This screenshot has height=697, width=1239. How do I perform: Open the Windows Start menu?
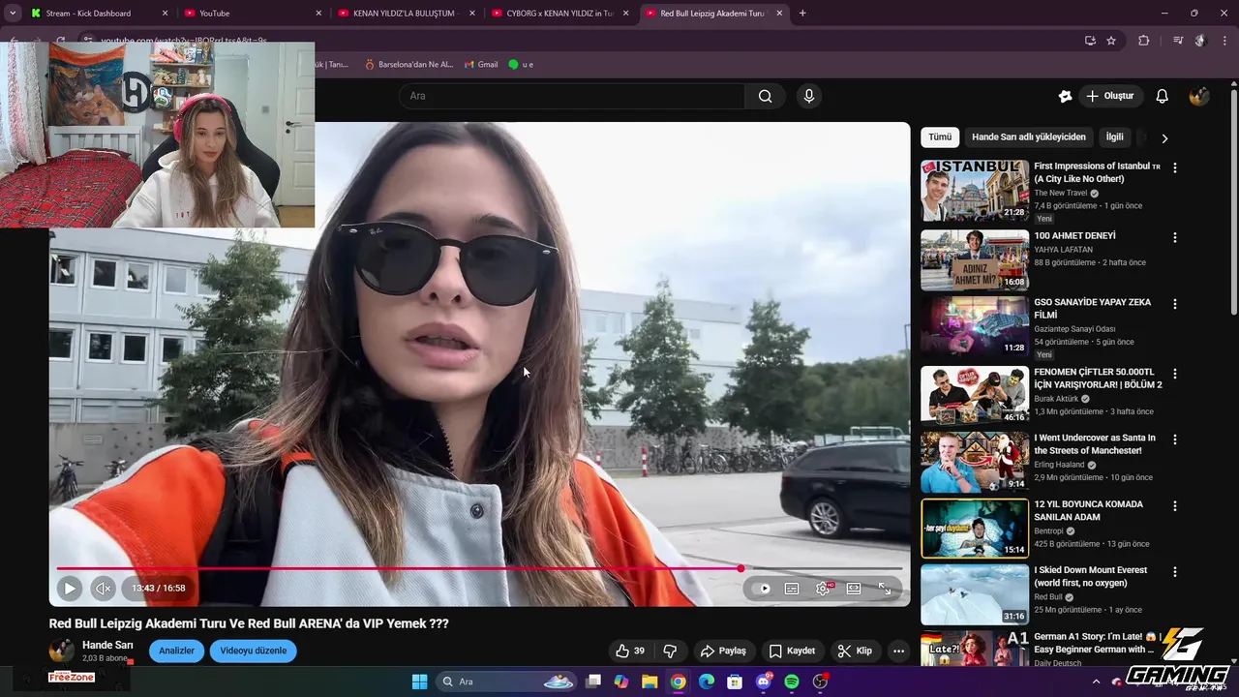(x=419, y=682)
